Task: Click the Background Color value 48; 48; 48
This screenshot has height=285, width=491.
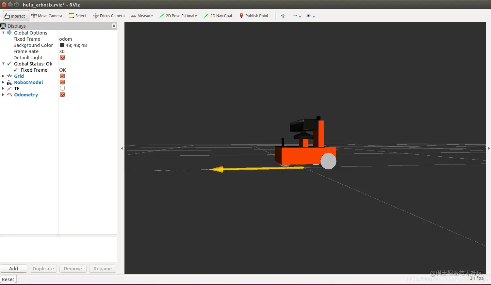Action: (76, 45)
